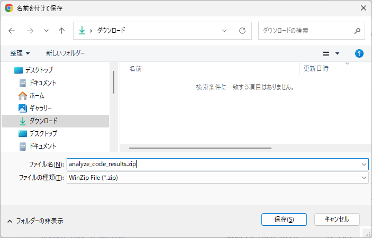The image size is (372, 238).
Task: Expand the ファイル名 dropdown arrow
Action: pyautogui.click(x=364, y=164)
